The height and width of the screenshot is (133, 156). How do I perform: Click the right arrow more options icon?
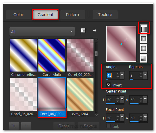pyautogui.click(x=95, y=30)
